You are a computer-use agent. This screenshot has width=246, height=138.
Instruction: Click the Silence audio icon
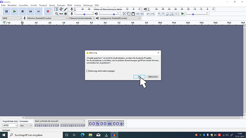(142, 14)
